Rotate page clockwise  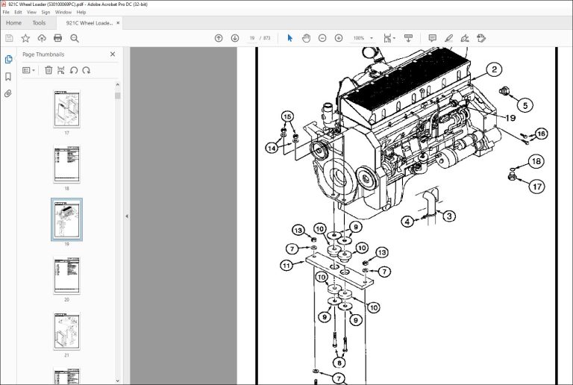tap(87, 70)
